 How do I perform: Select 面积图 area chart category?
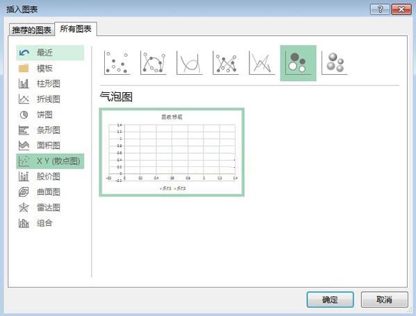point(50,146)
